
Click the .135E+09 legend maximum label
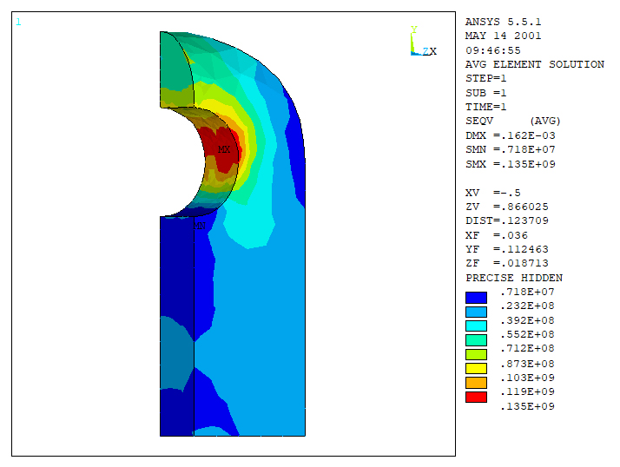(527, 406)
